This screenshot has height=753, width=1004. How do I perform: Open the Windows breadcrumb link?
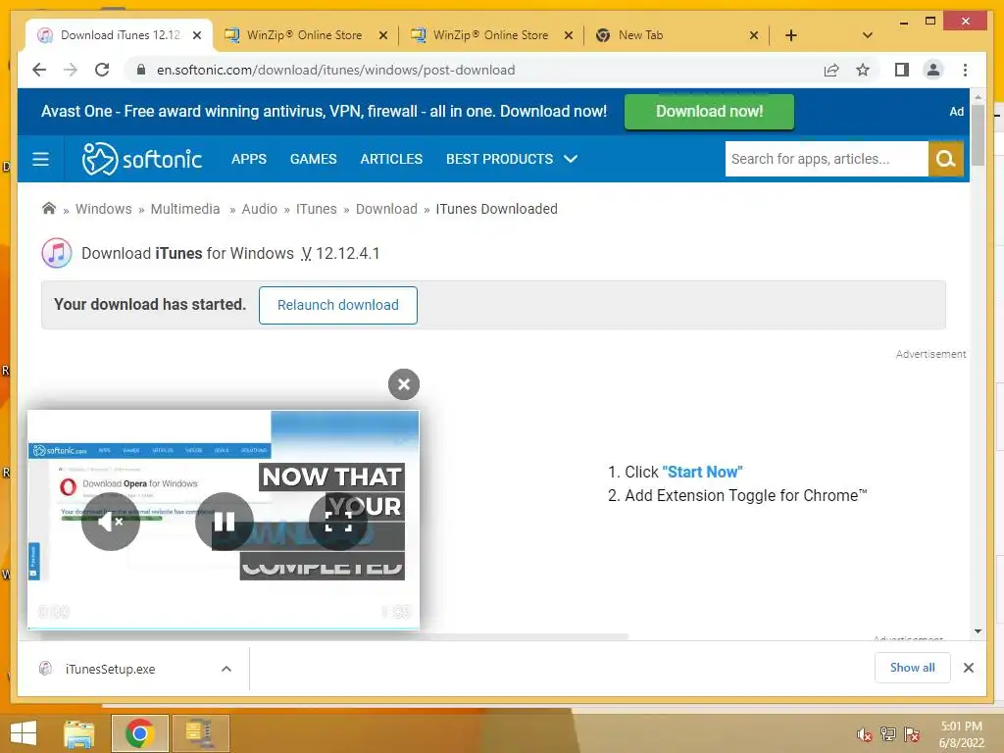103,209
